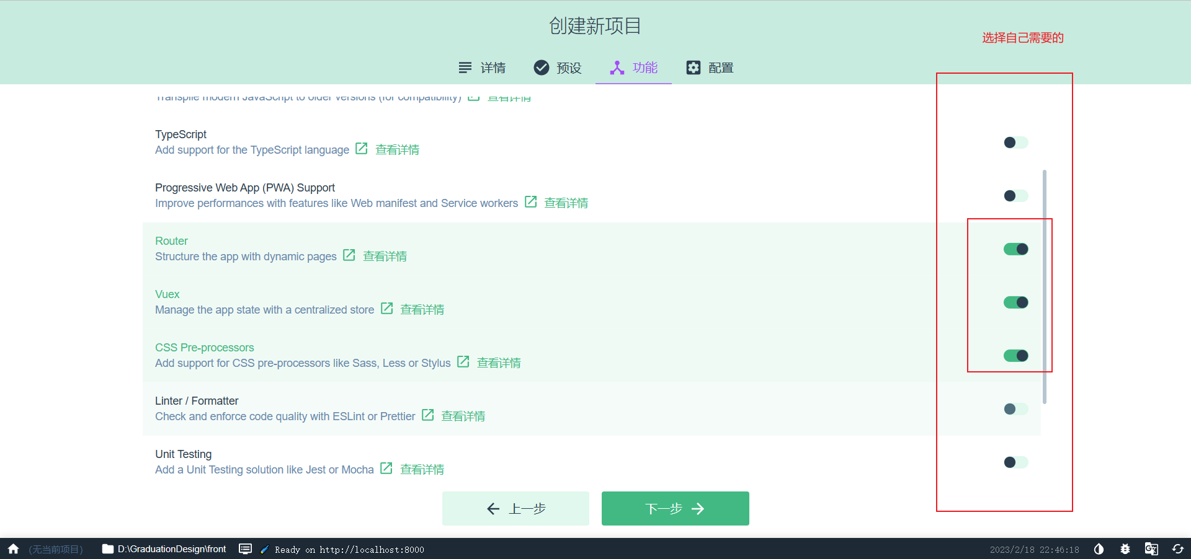Disable the Vuex feature toggle
This screenshot has height=559, width=1191.
pos(1015,302)
